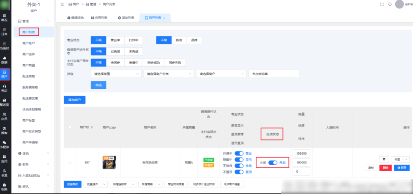Toggle the 隐藏中/显示 display switch
This screenshot has height=194, width=413.
239,159
